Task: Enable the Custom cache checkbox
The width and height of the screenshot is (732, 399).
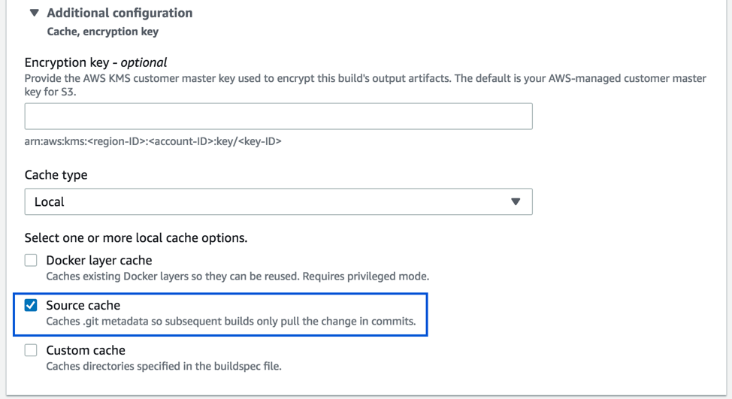Action: [x=31, y=350]
